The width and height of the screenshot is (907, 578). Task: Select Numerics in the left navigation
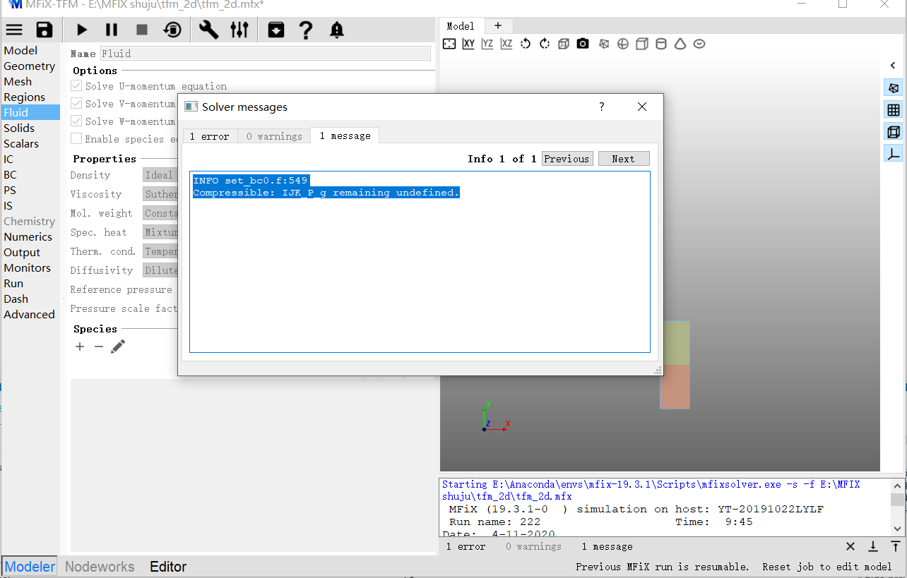pos(28,237)
